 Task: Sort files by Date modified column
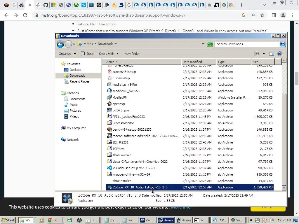point(199,62)
